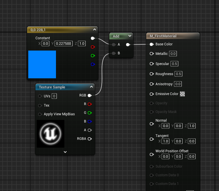
Task: Click the Texture Sample RGB output pin
Action: [90, 95]
